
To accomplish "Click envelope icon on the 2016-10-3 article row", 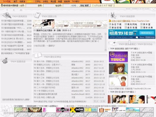I will [x=35, y=75].
